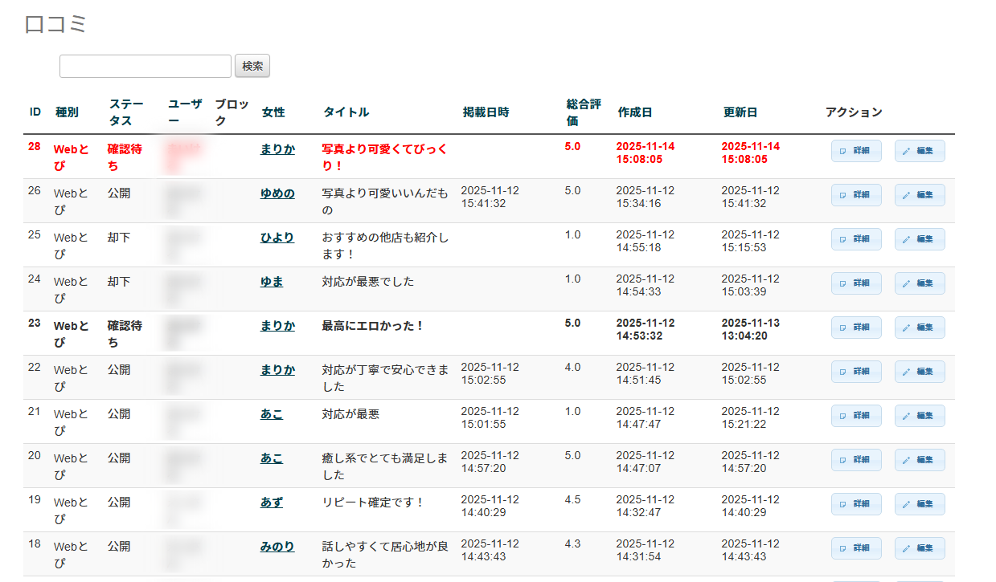Open 詳細 for review ID 18
This screenshot has width=996, height=582.
coord(856,548)
